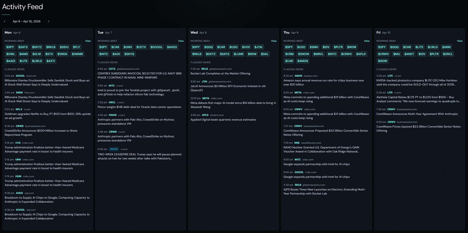Click the $SNOW ticker chip
The image size is (468, 233).
point(303,54)
